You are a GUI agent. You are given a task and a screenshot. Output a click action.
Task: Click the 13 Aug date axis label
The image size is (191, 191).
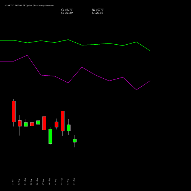tap(68, 181)
